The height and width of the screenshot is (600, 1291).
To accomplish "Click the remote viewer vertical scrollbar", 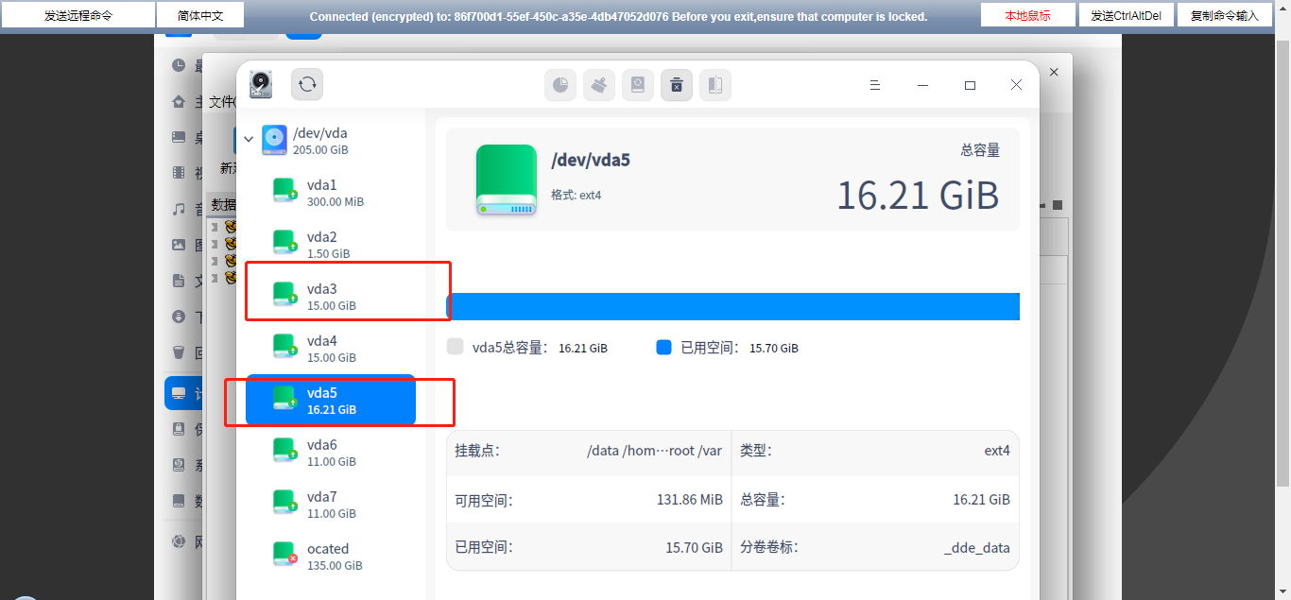I will coord(1282,265).
